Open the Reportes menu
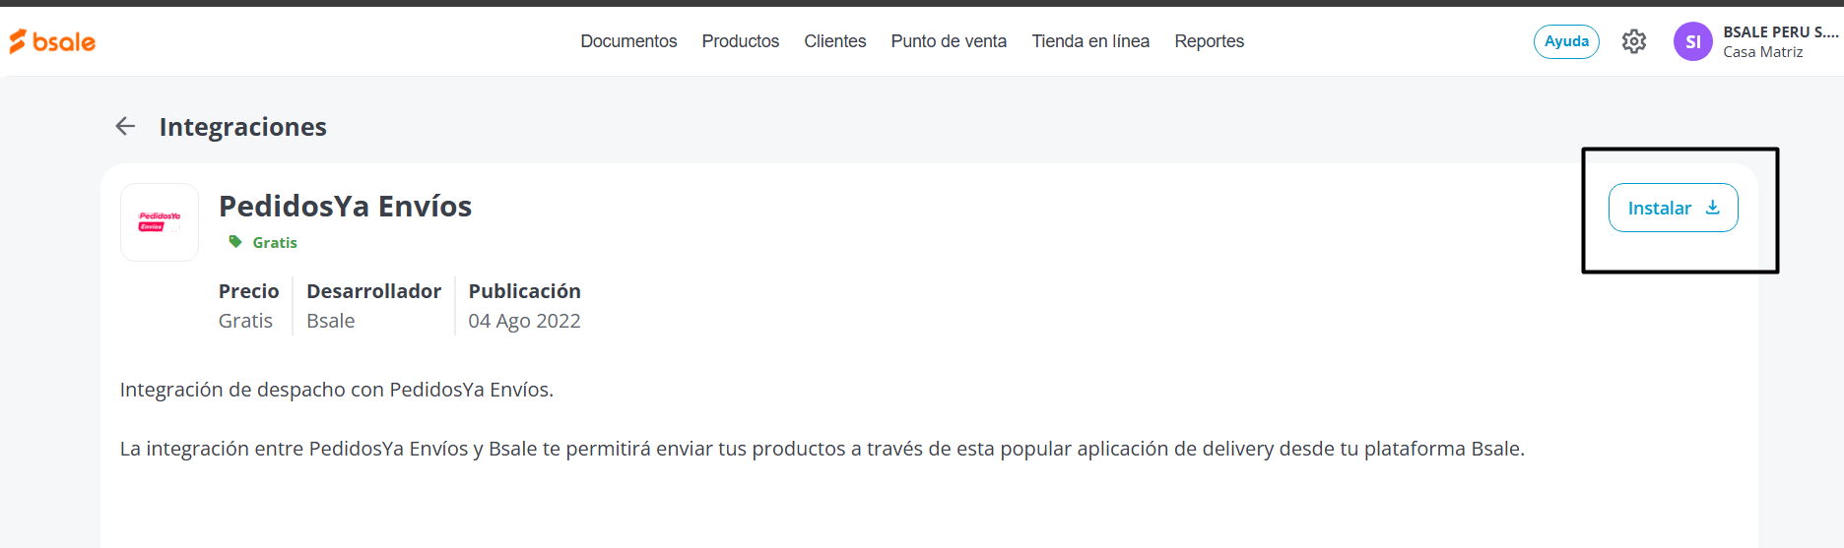This screenshot has height=548, width=1844. click(x=1209, y=41)
